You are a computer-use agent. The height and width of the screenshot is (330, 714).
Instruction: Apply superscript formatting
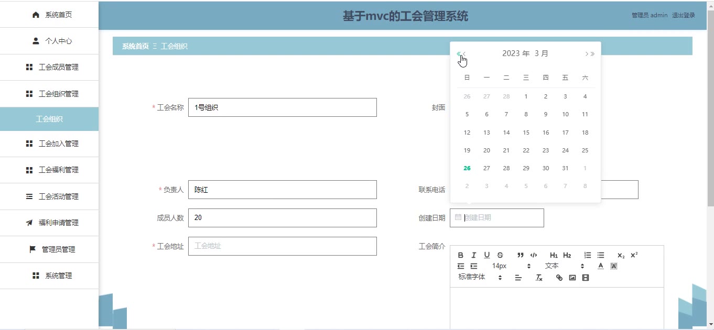point(634,255)
